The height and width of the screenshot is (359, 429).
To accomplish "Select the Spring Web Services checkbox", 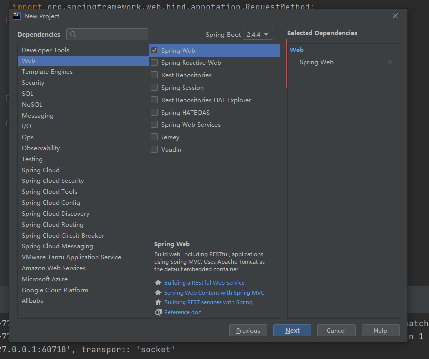I will [154, 124].
